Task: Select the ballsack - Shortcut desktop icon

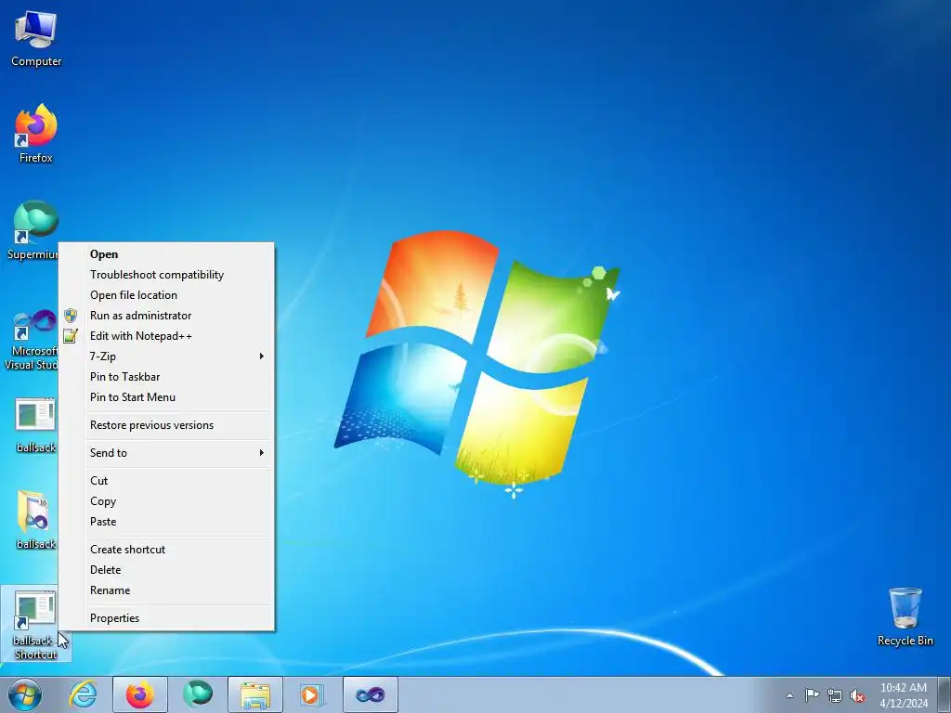Action: (x=35, y=625)
